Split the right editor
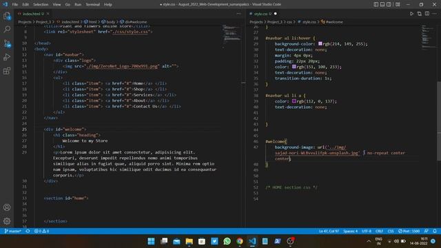The width and height of the screenshot is (441, 248). coord(427,14)
